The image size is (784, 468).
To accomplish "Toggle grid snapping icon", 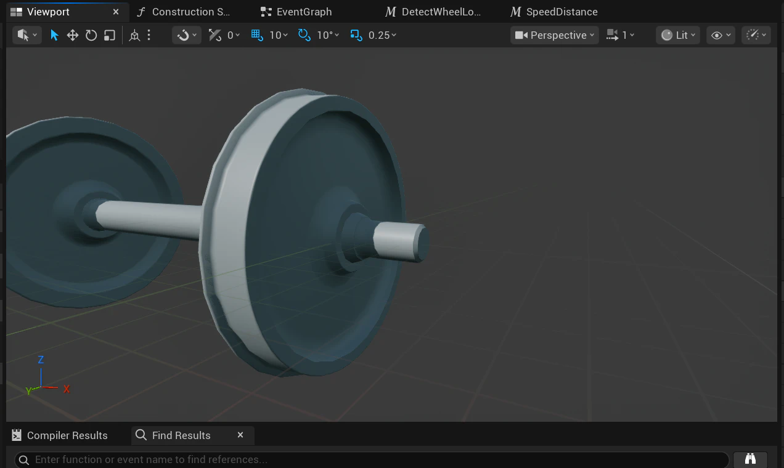I will click(257, 35).
